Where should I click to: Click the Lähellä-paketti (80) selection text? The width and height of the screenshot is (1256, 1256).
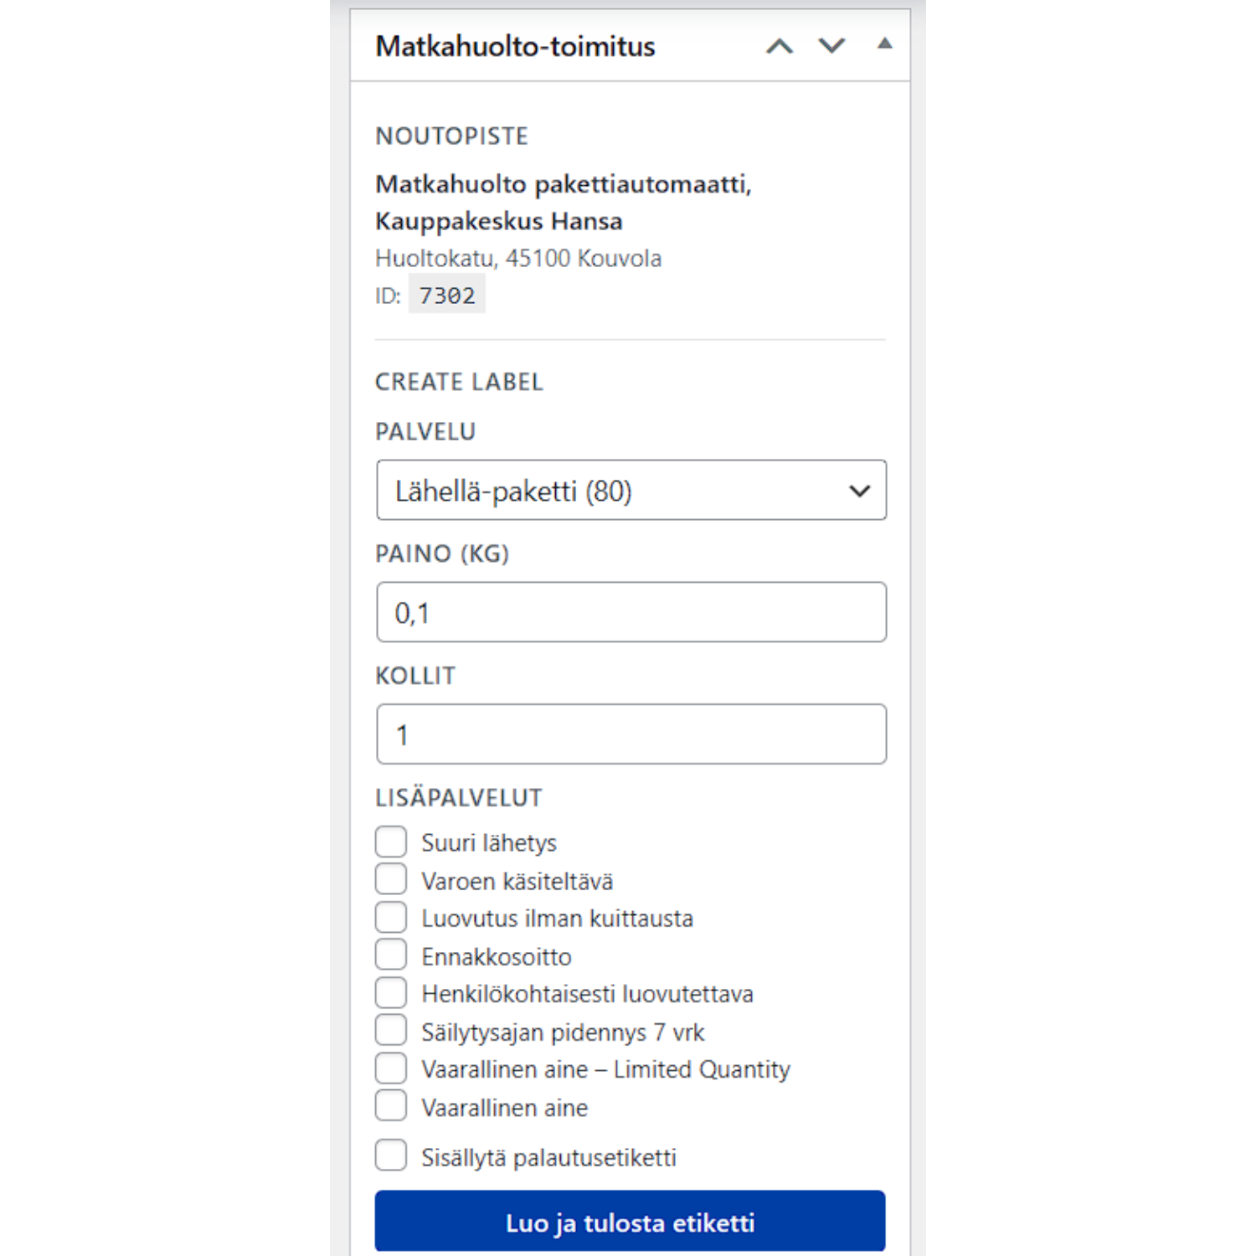pyautogui.click(x=513, y=491)
